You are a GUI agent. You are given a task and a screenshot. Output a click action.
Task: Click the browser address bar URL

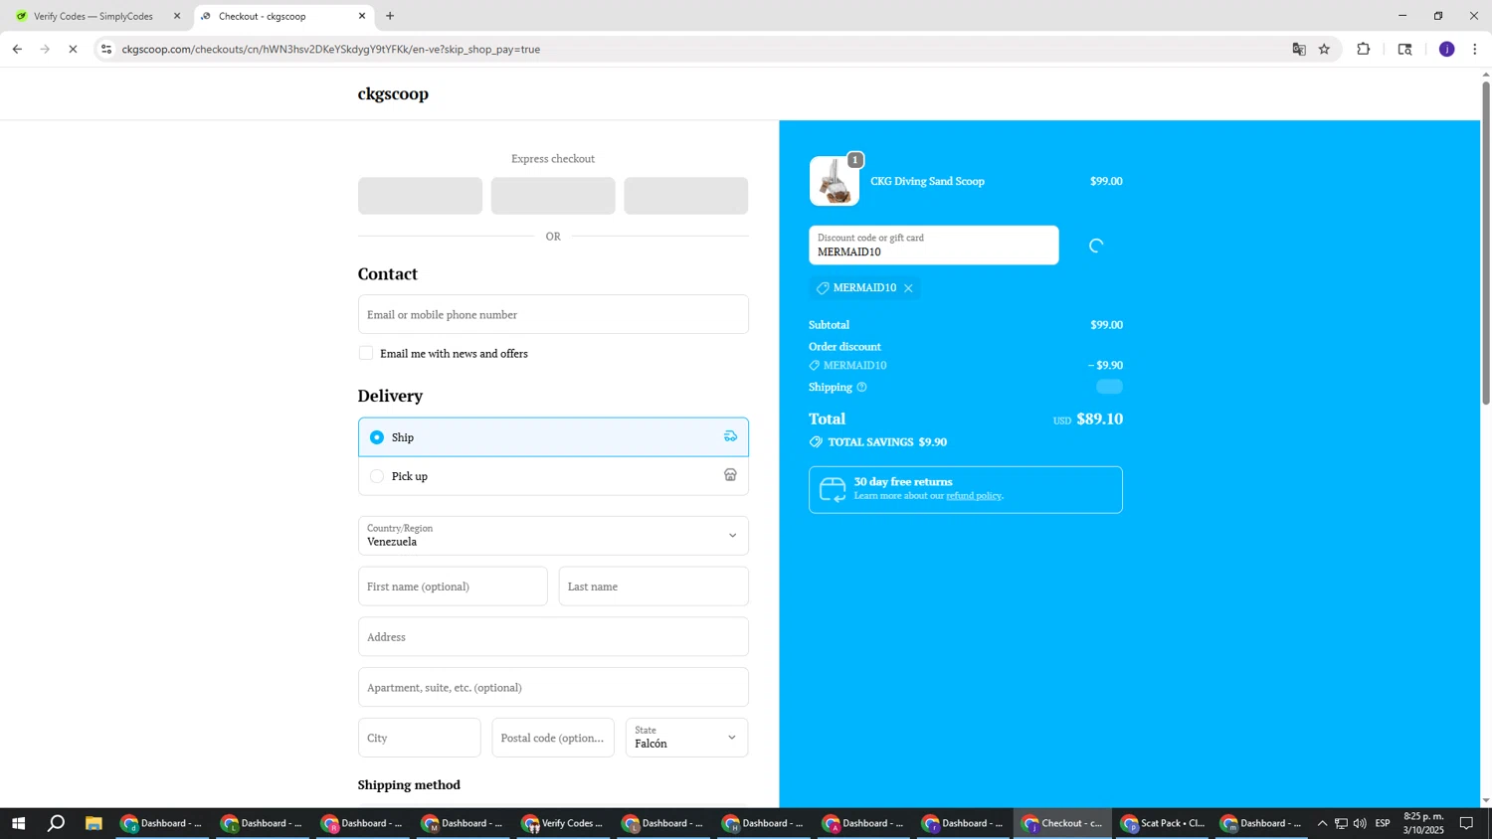pyautogui.click(x=331, y=49)
